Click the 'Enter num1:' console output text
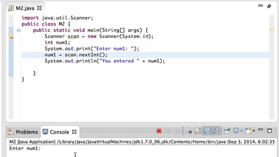This screenshot has width=279, height=157. [25, 148]
